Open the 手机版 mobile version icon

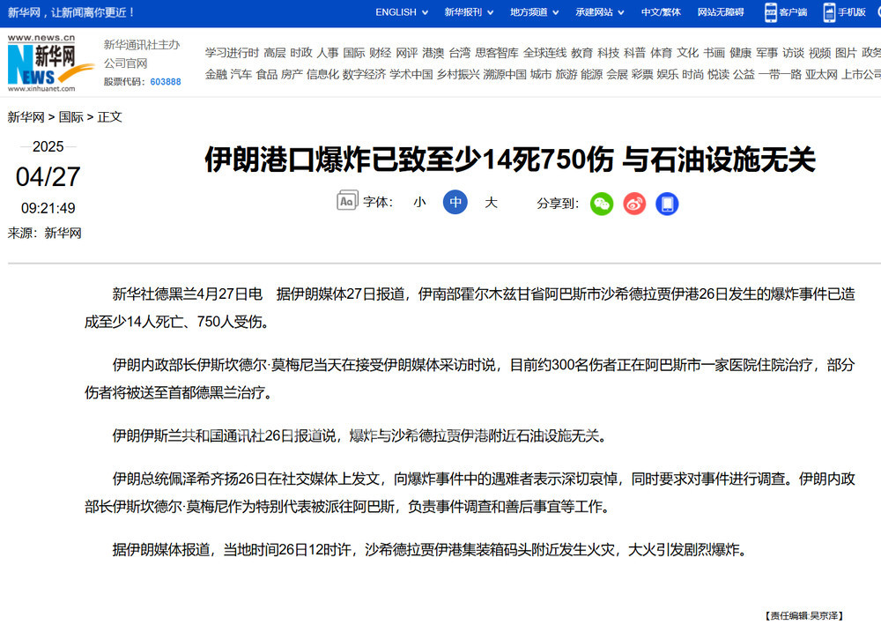[x=831, y=12]
